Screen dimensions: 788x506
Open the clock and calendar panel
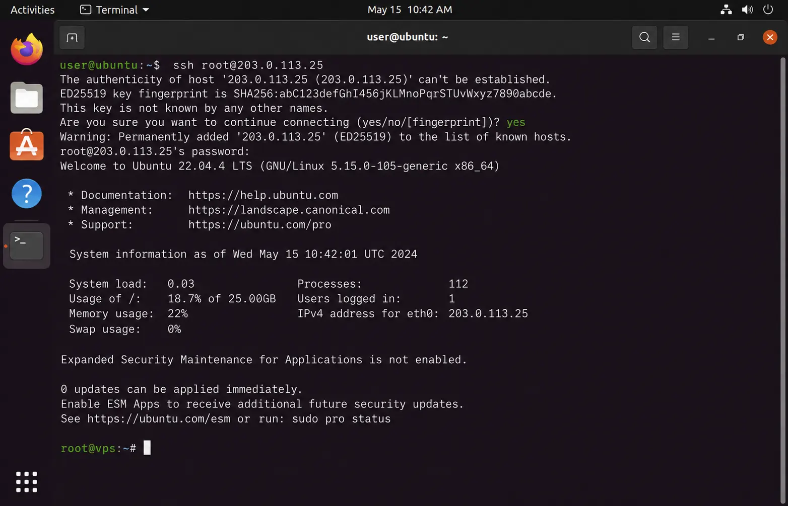pos(410,10)
